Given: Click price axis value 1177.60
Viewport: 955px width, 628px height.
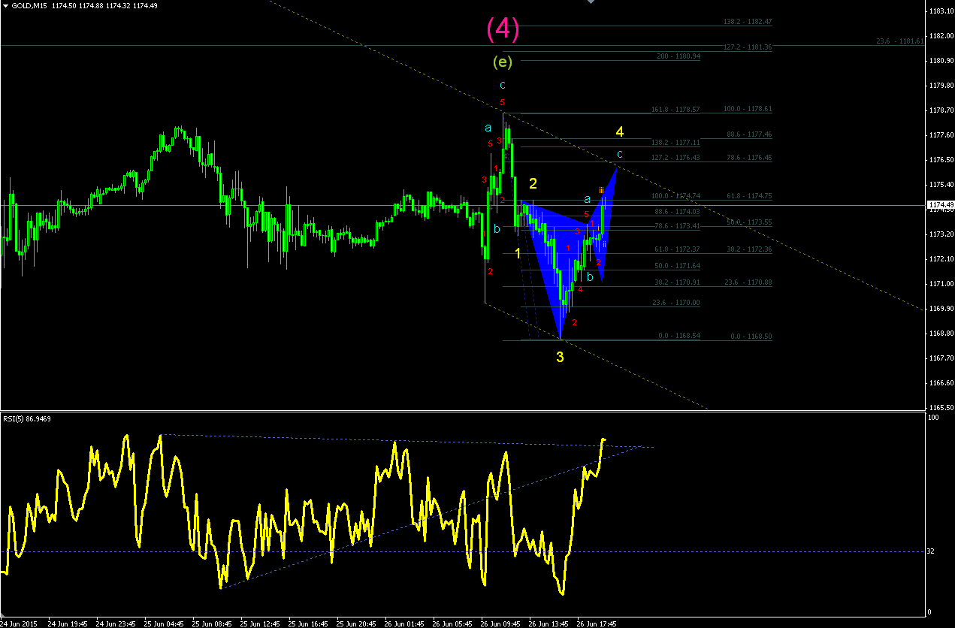Looking at the screenshot, I should point(941,135).
